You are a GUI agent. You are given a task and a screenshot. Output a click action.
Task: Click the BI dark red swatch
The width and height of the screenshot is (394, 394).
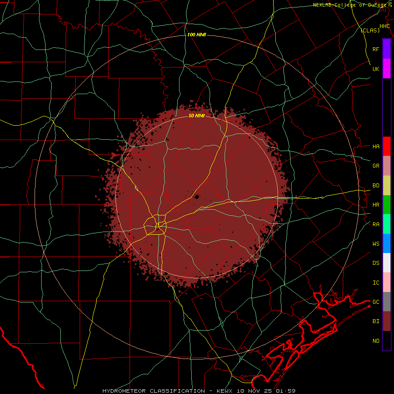387,321
